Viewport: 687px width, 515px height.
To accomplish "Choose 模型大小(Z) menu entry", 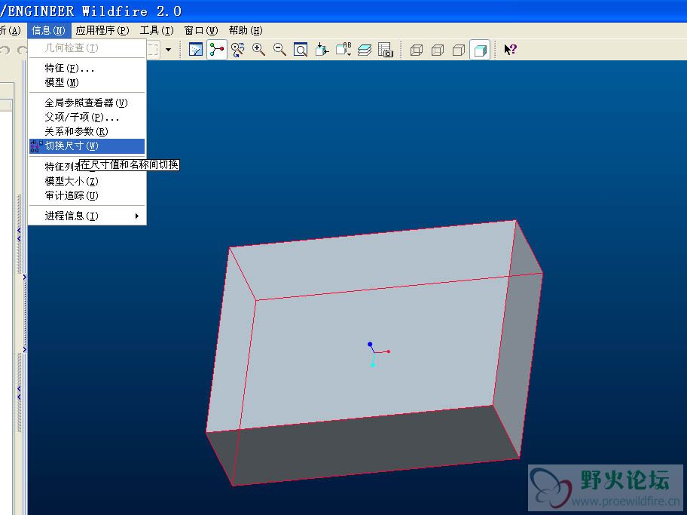I will click(x=87, y=181).
